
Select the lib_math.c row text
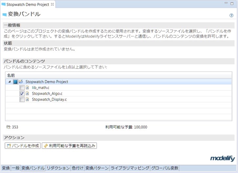(x=40, y=88)
